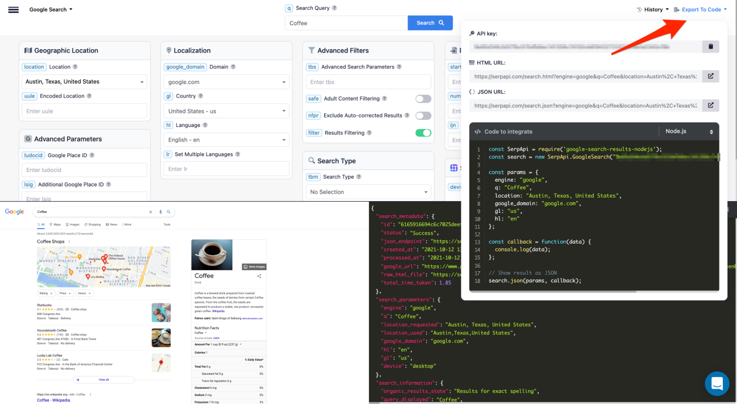Click the blue Search button
The image size is (737, 404).
click(x=430, y=23)
